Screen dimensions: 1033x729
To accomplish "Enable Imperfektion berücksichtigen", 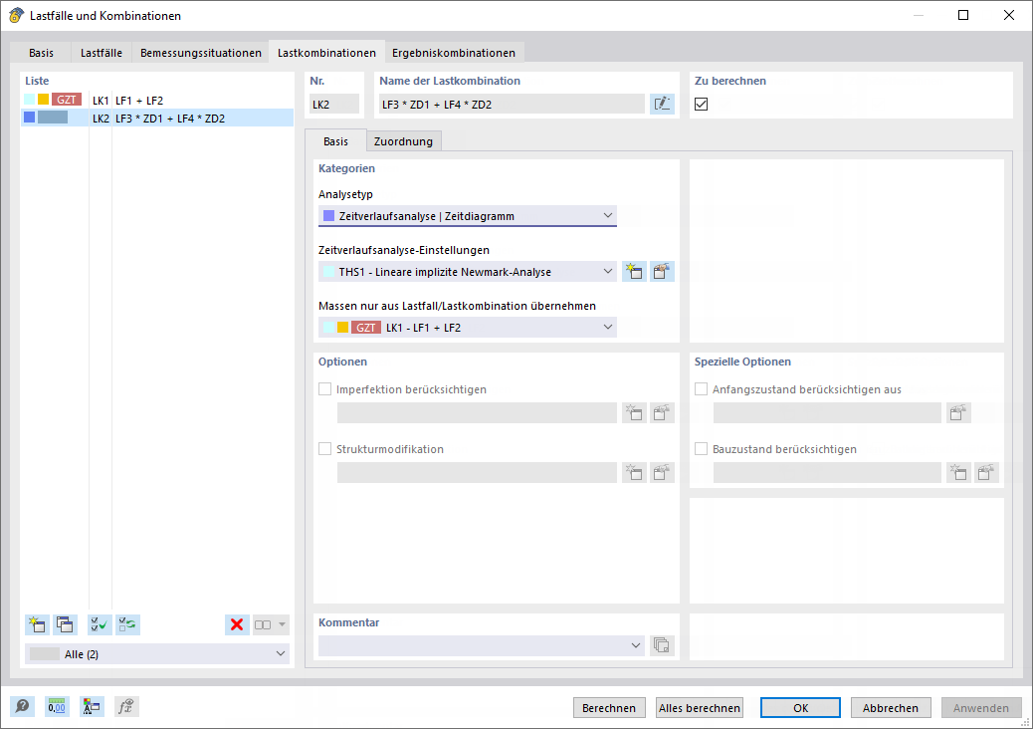I will tap(324, 388).
